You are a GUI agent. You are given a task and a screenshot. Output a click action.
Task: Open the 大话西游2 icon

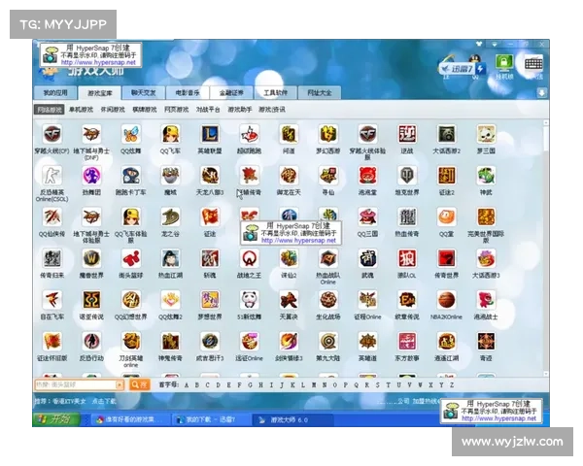pyautogui.click(x=447, y=135)
